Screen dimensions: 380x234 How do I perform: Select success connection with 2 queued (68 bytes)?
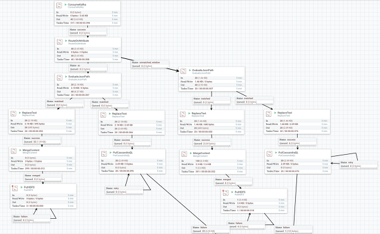212,142
